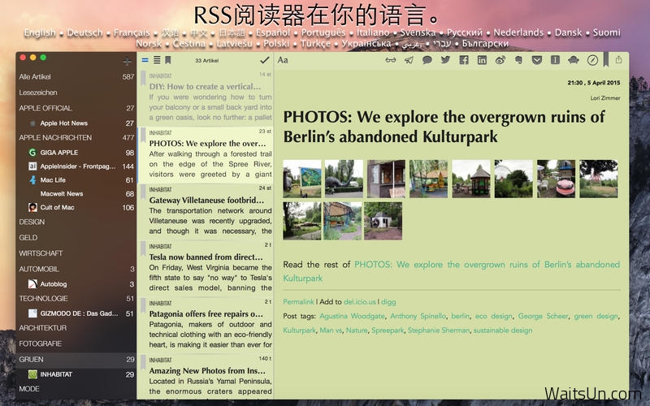The width and height of the screenshot is (650, 406).
Task: Click PHOTOS Kulturpark article headline
Action: [444, 127]
